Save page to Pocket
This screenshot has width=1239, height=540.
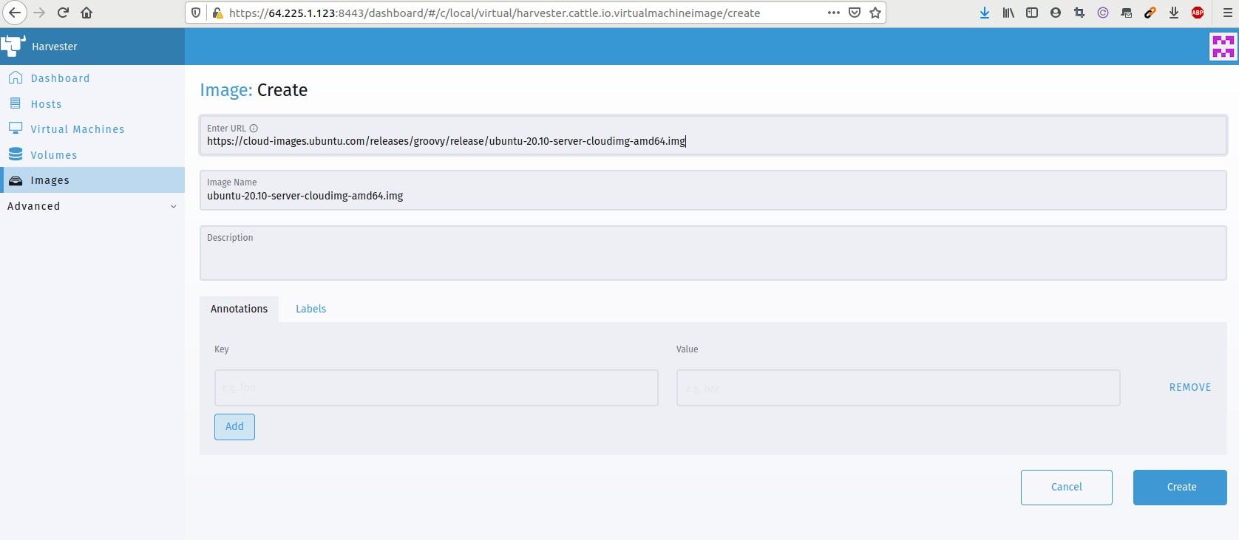click(x=855, y=13)
